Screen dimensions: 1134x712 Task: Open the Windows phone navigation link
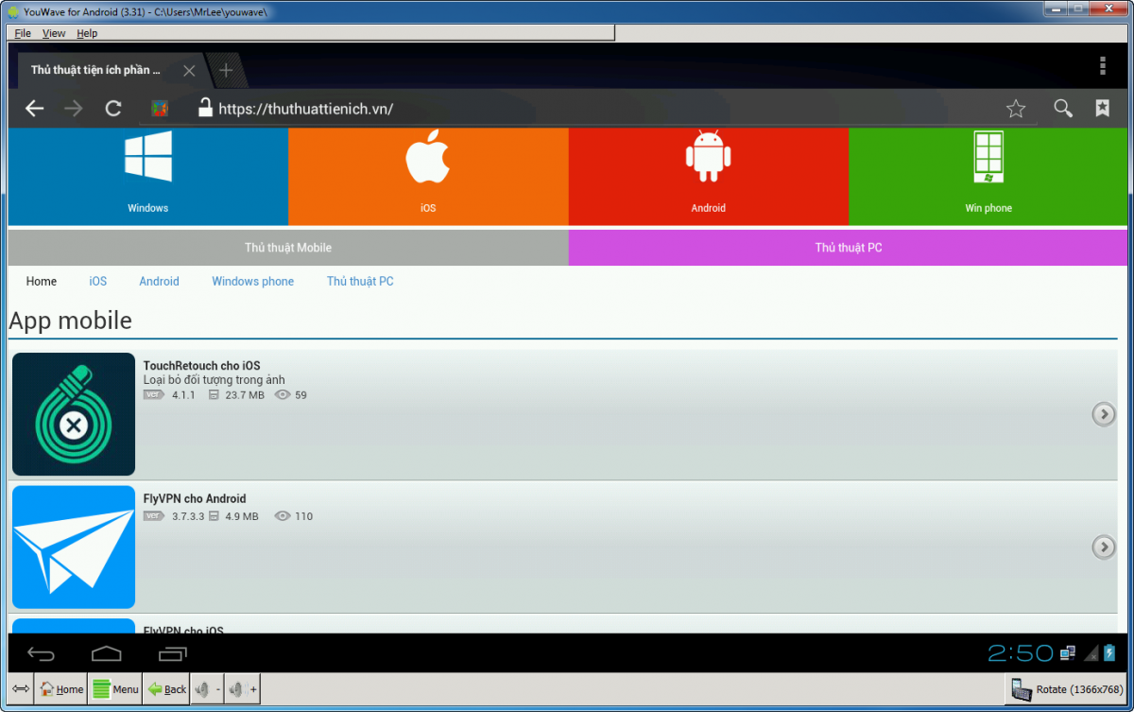[252, 282]
